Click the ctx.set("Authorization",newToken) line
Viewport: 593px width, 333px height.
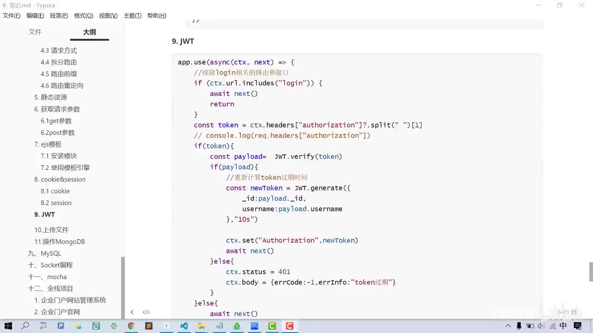click(x=292, y=240)
